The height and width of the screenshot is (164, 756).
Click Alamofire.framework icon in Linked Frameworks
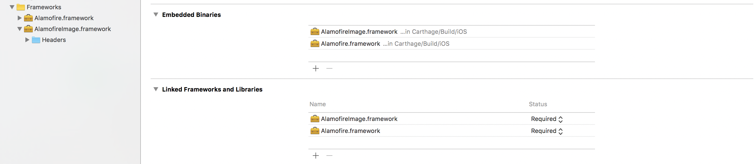point(315,130)
